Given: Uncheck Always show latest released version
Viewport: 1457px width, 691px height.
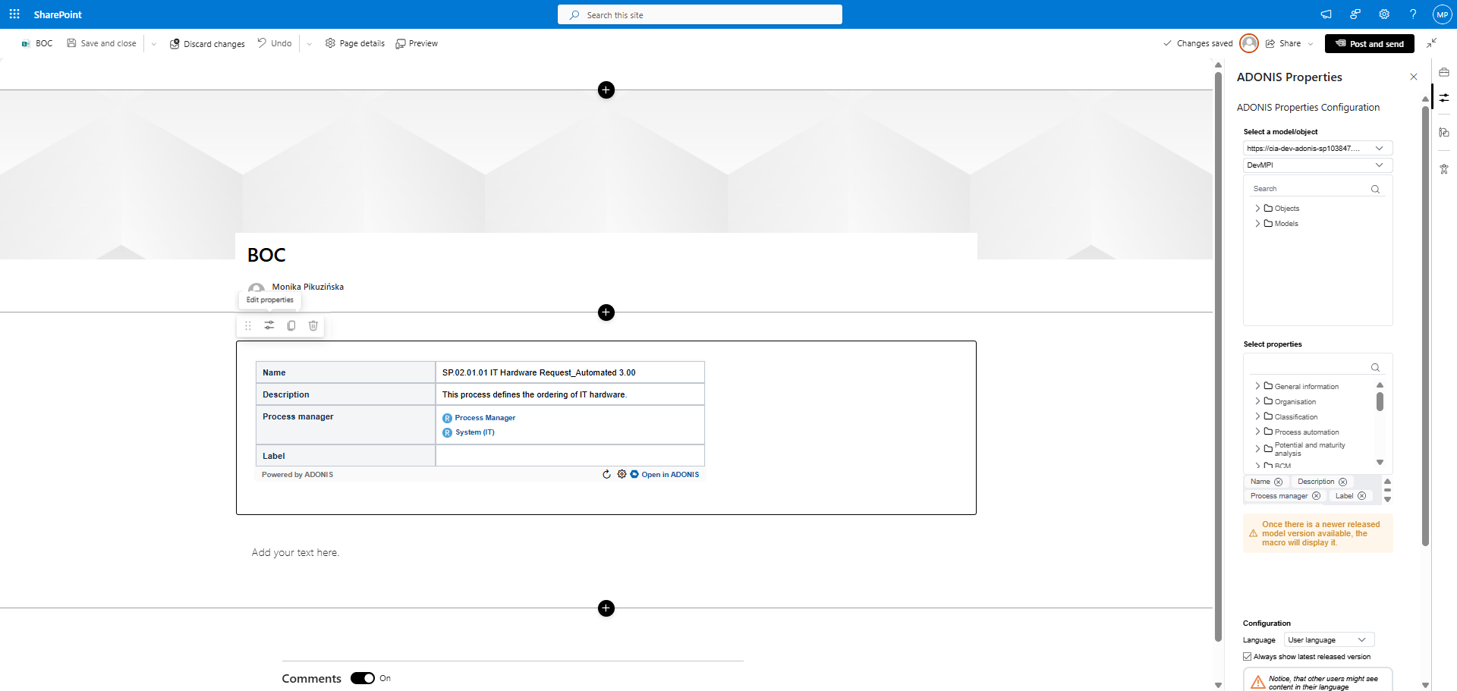Looking at the screenshot, I should (1248, 657).
